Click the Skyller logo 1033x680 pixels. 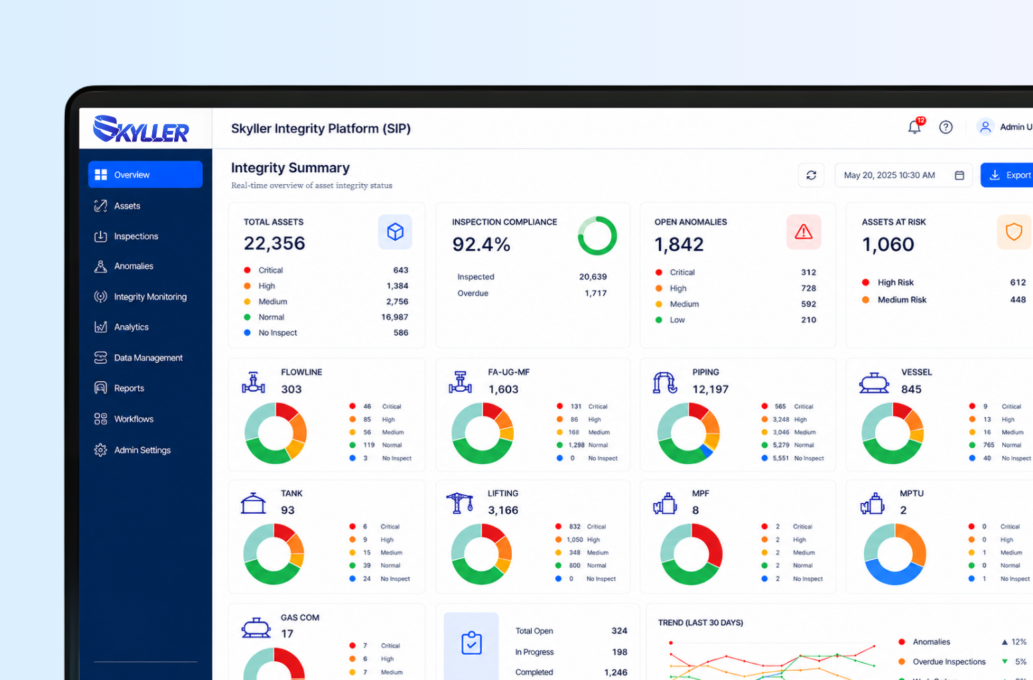click(141, 129)
